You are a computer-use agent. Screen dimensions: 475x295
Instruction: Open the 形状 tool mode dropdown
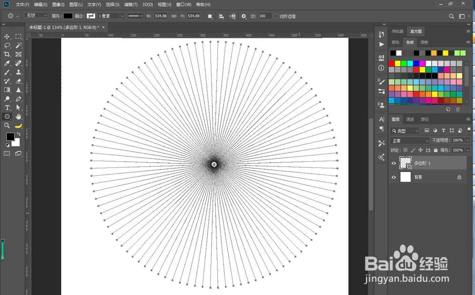[37, 16]
